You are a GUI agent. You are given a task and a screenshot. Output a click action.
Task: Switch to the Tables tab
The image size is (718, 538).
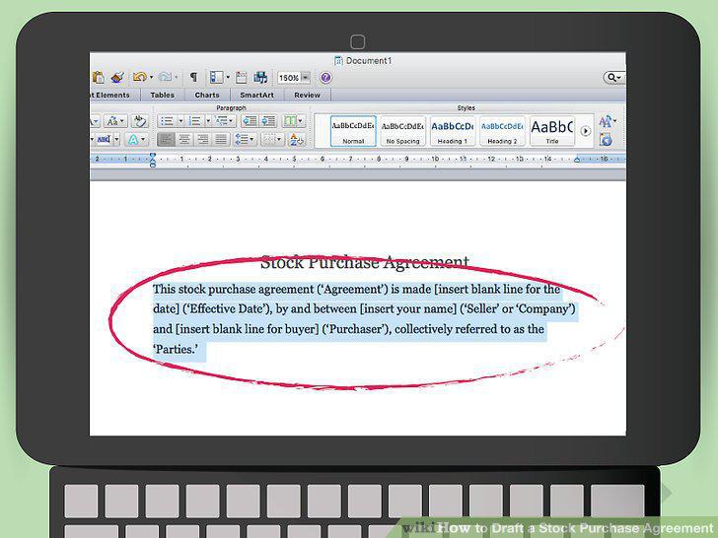(163, 96)
